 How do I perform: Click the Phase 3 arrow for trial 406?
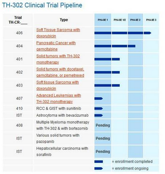click(148, 33)
